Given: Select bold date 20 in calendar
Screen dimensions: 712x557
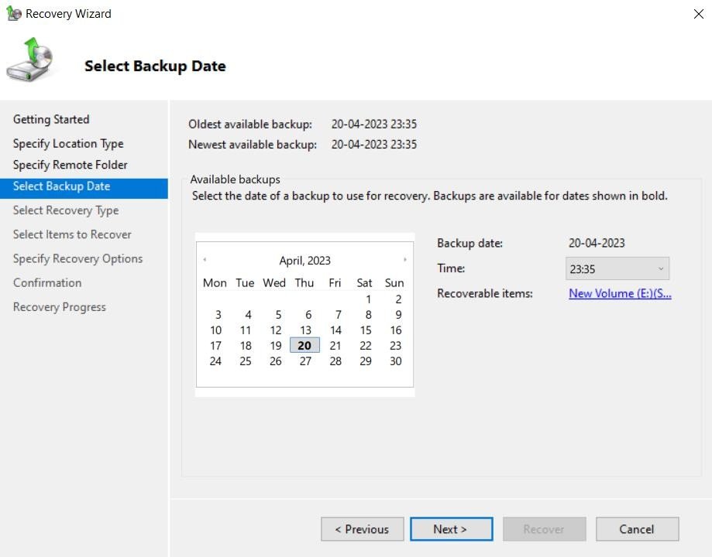Looking at the screenshot, I should click(304, 345).
